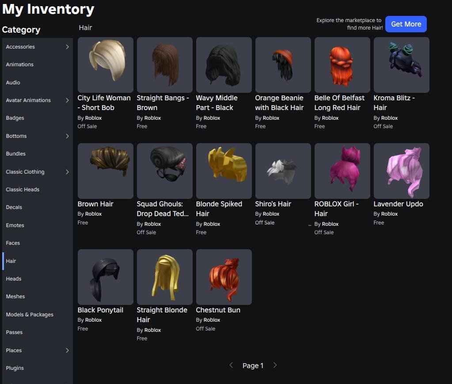Select ROBLOX Girl Hair thumbnail
452x384 pixels.
pyautogui.click(x=342, y=171)
